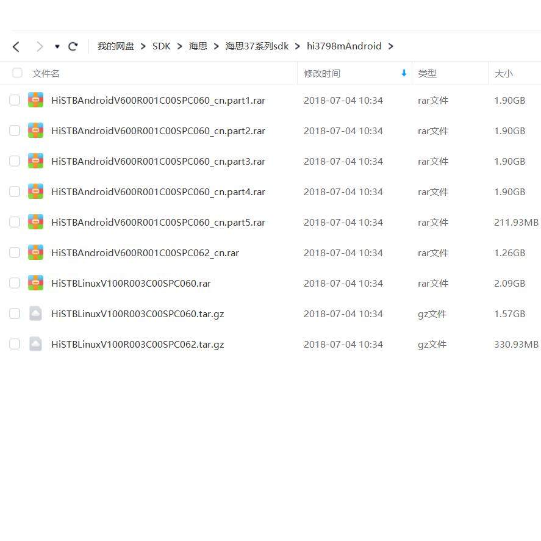Image resolution: width=541 pixels, height=541 pixels.
Task: Click the rar icon of cn.part2.rar
Action: [x=35, y=130]
